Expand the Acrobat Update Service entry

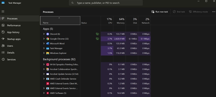[44, 74]
